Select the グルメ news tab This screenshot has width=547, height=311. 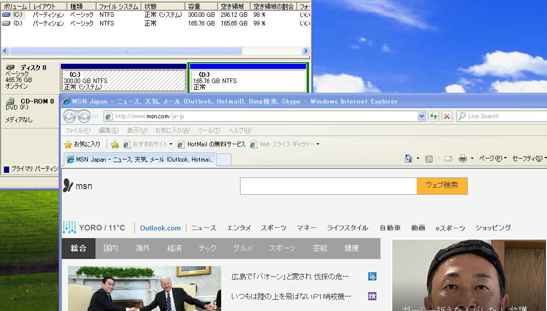[243, 248]
